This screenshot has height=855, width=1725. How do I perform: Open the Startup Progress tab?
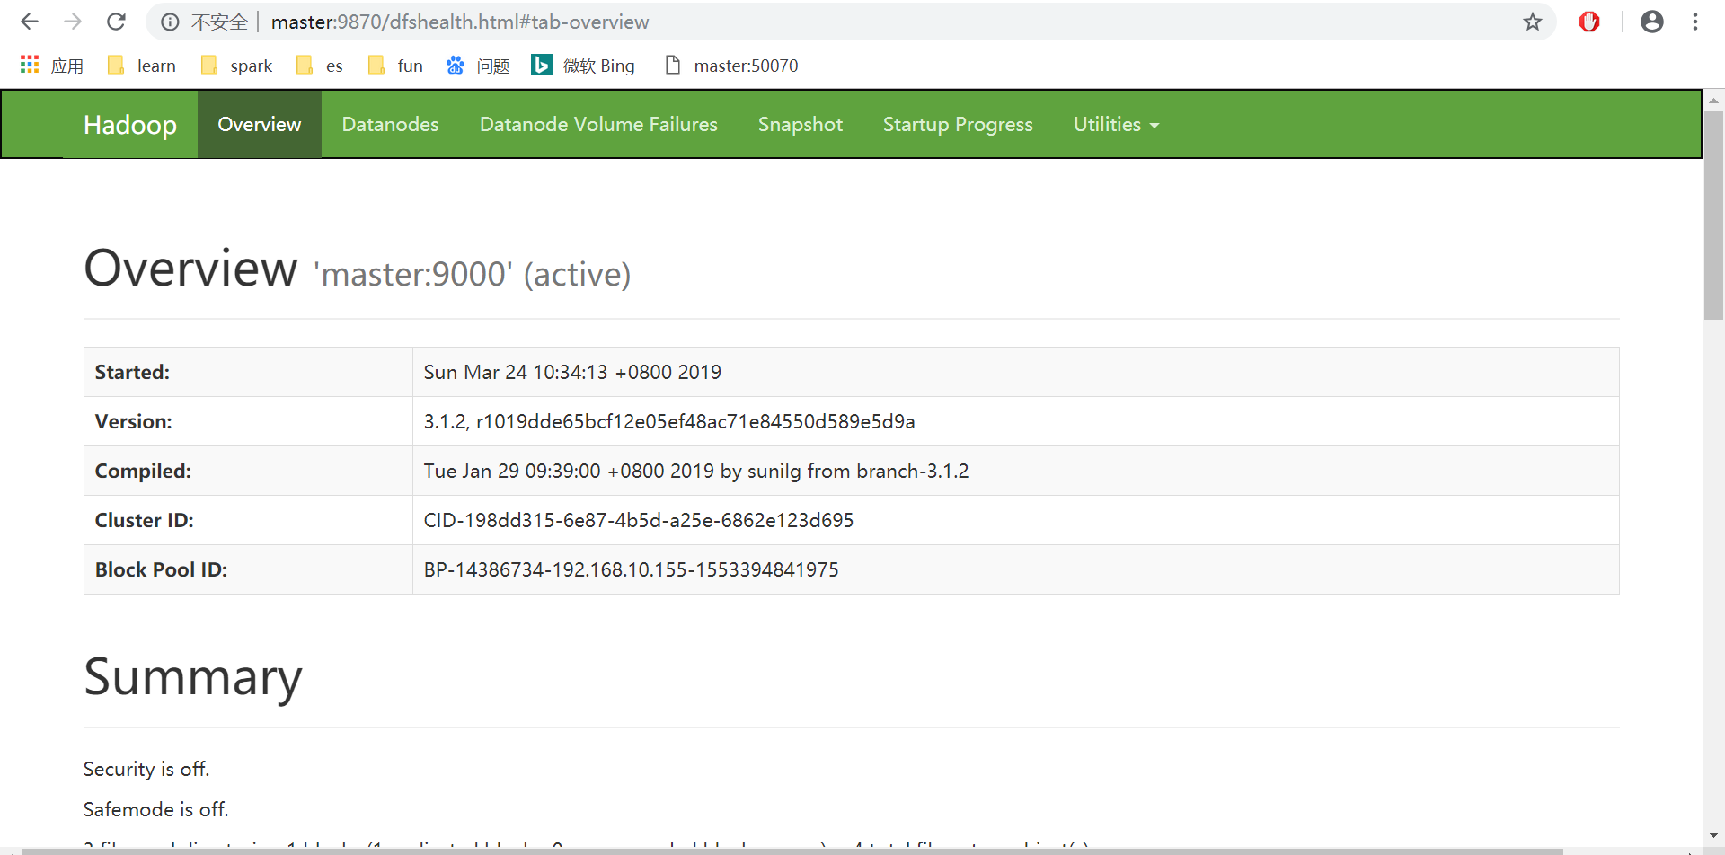(958, 124)
